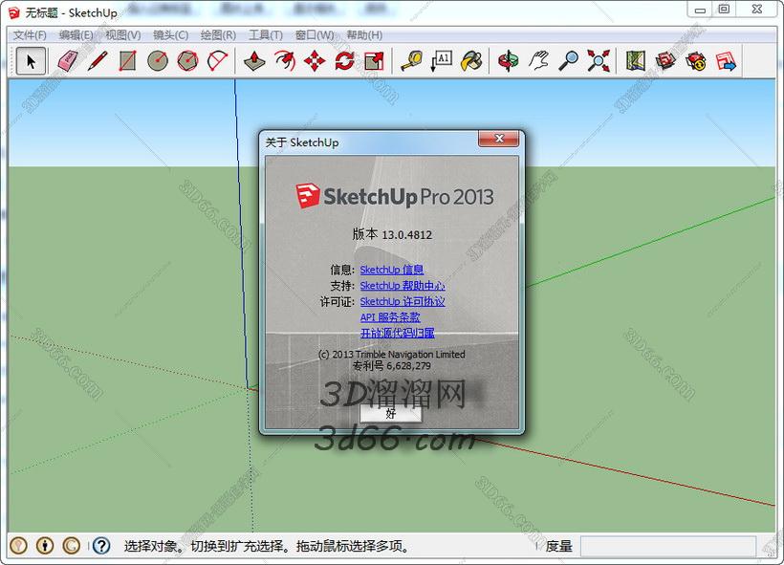Minimize the SketchUp main window
The image size is (784, 565).
[x=701, y=9]
